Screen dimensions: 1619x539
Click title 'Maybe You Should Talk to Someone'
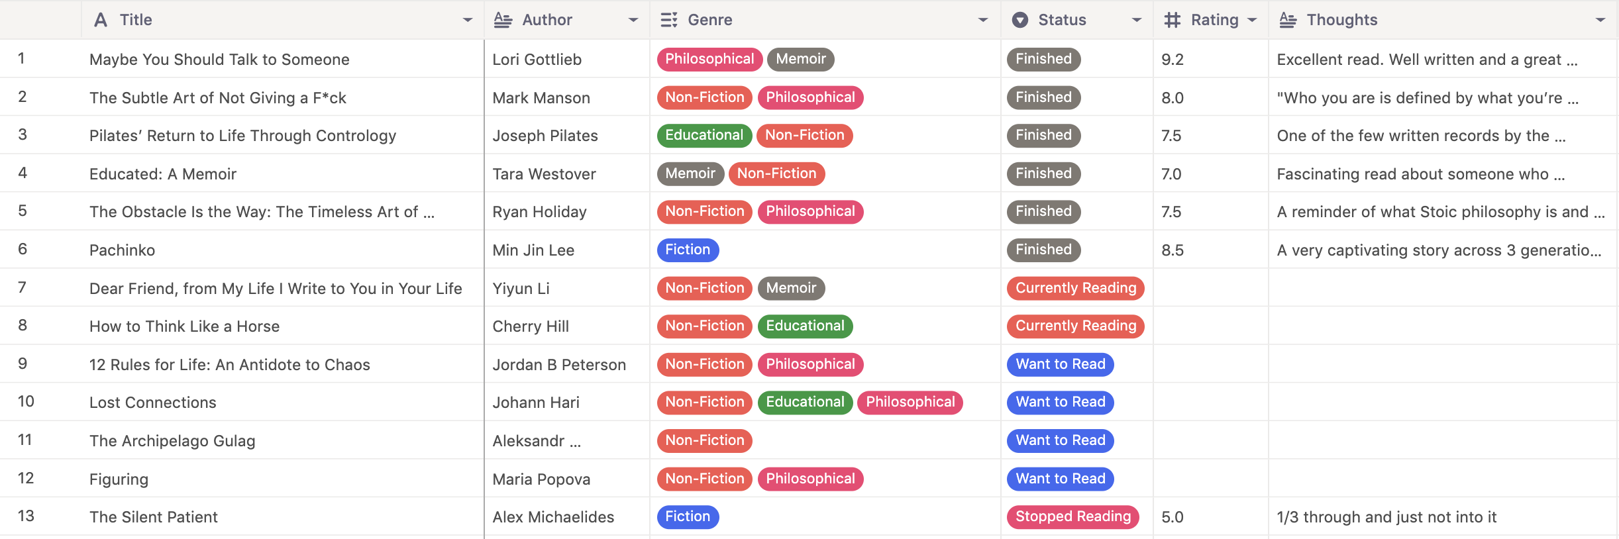[219, 60]
